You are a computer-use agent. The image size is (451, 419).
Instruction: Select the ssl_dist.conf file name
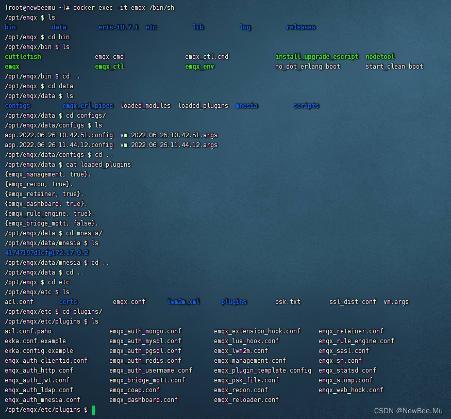pos(353,302)
